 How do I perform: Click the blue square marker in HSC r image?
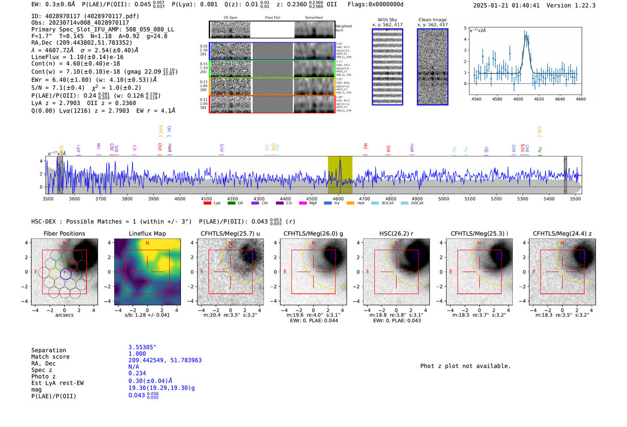click(x=417, y=255)
